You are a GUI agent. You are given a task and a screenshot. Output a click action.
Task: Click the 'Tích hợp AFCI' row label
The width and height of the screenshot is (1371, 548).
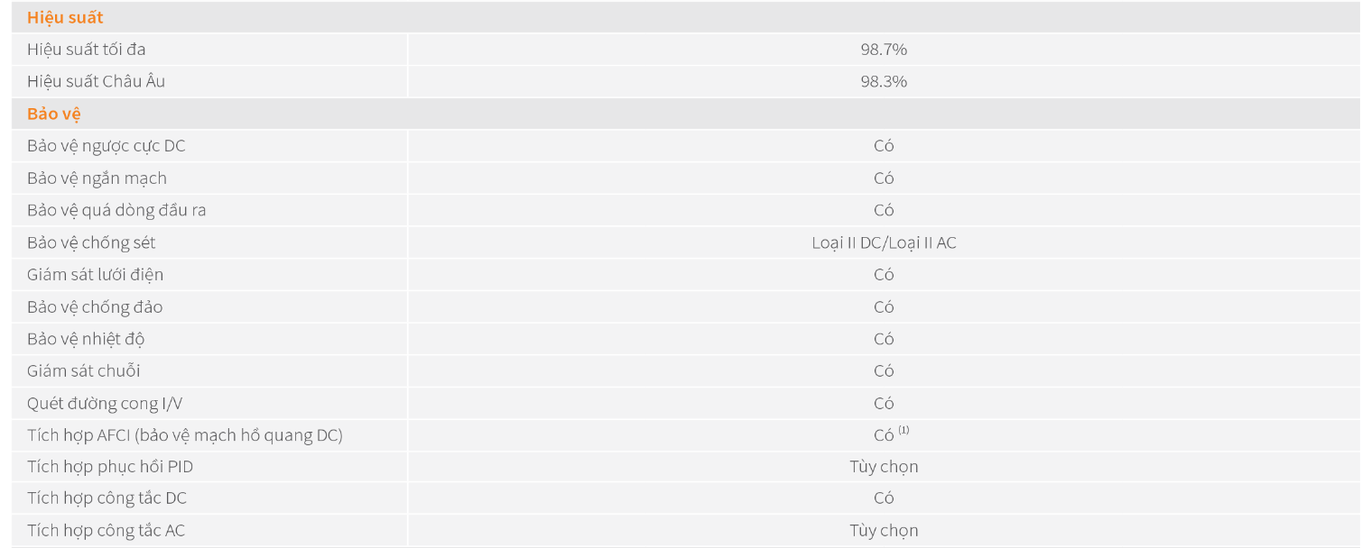(x=184, y=435)
